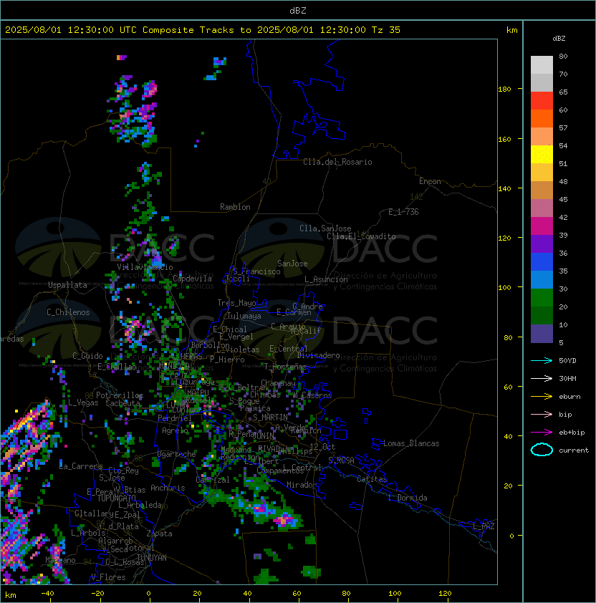Viewport: 596px width, 603px height.
Task: Select the 'Ramblon' place label
Action: click(x=235, y=207)
